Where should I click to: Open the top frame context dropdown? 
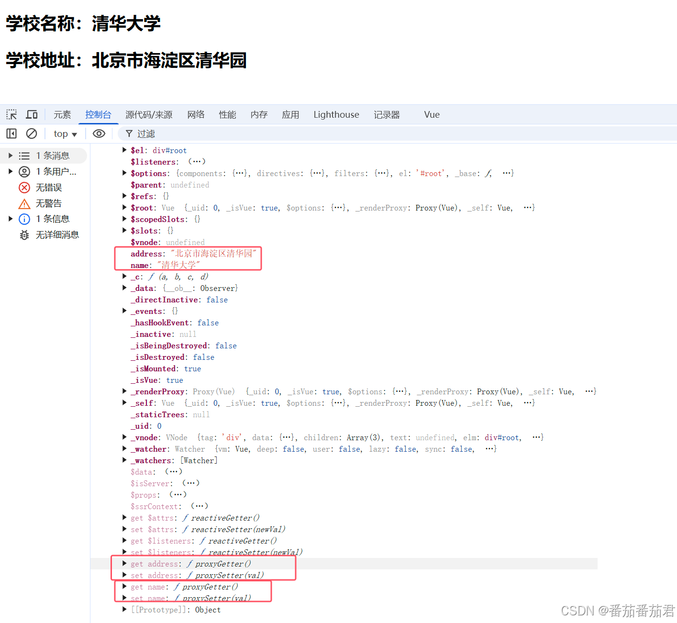point(65,133)
